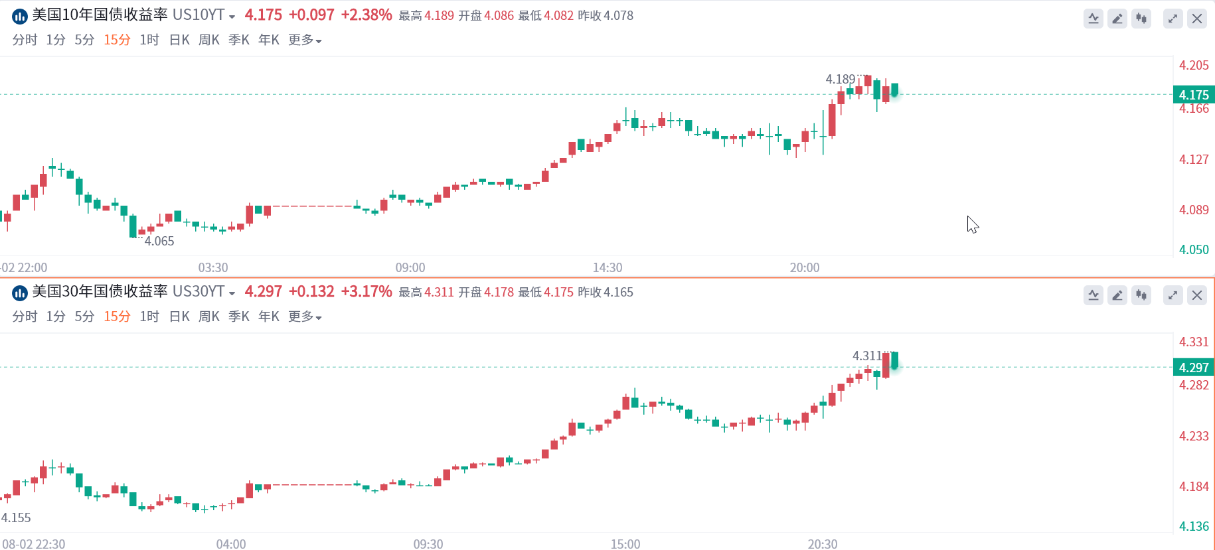The width and height of the screenshot is (1215, 550).
Task: Click the blue logo icon beside 美国10年国债收益率
Action: 20,16
